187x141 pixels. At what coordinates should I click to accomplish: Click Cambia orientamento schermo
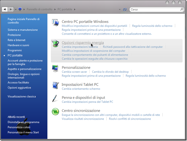coord(81,89)
